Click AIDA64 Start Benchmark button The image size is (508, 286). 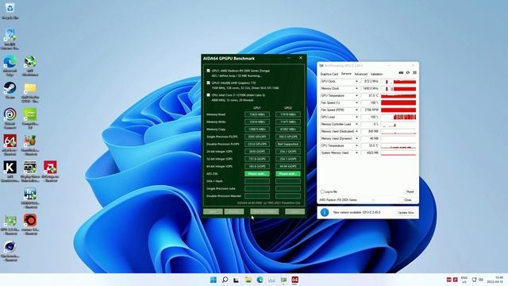click(x=264, y=211)
